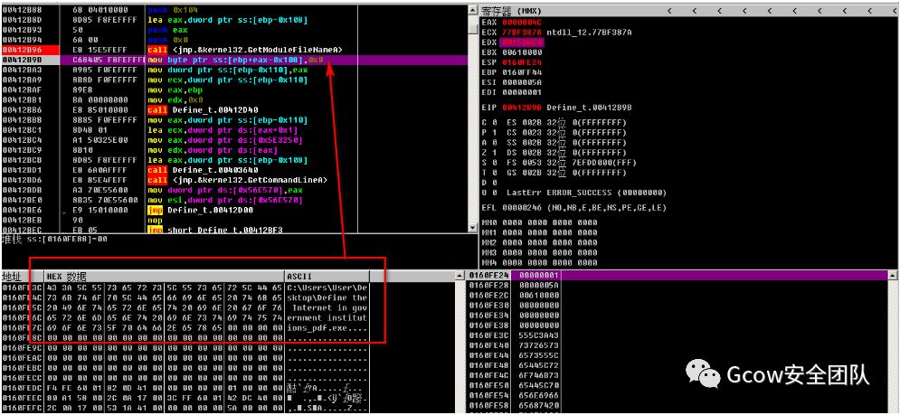Select the FS 0053 segment register line
900x415 pixels.
572,163
